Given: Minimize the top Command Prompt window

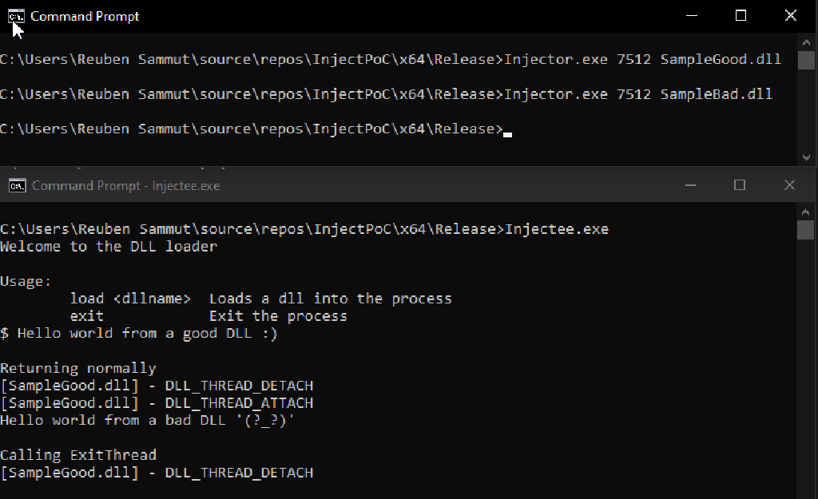Looking at the screenshot, I should point(692,14).
